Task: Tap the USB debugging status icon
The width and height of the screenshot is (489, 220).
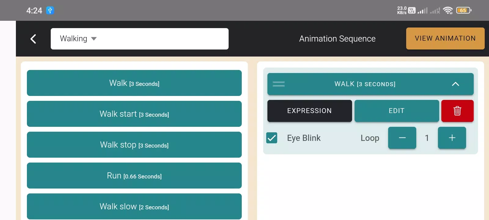Action: [50, 10]
